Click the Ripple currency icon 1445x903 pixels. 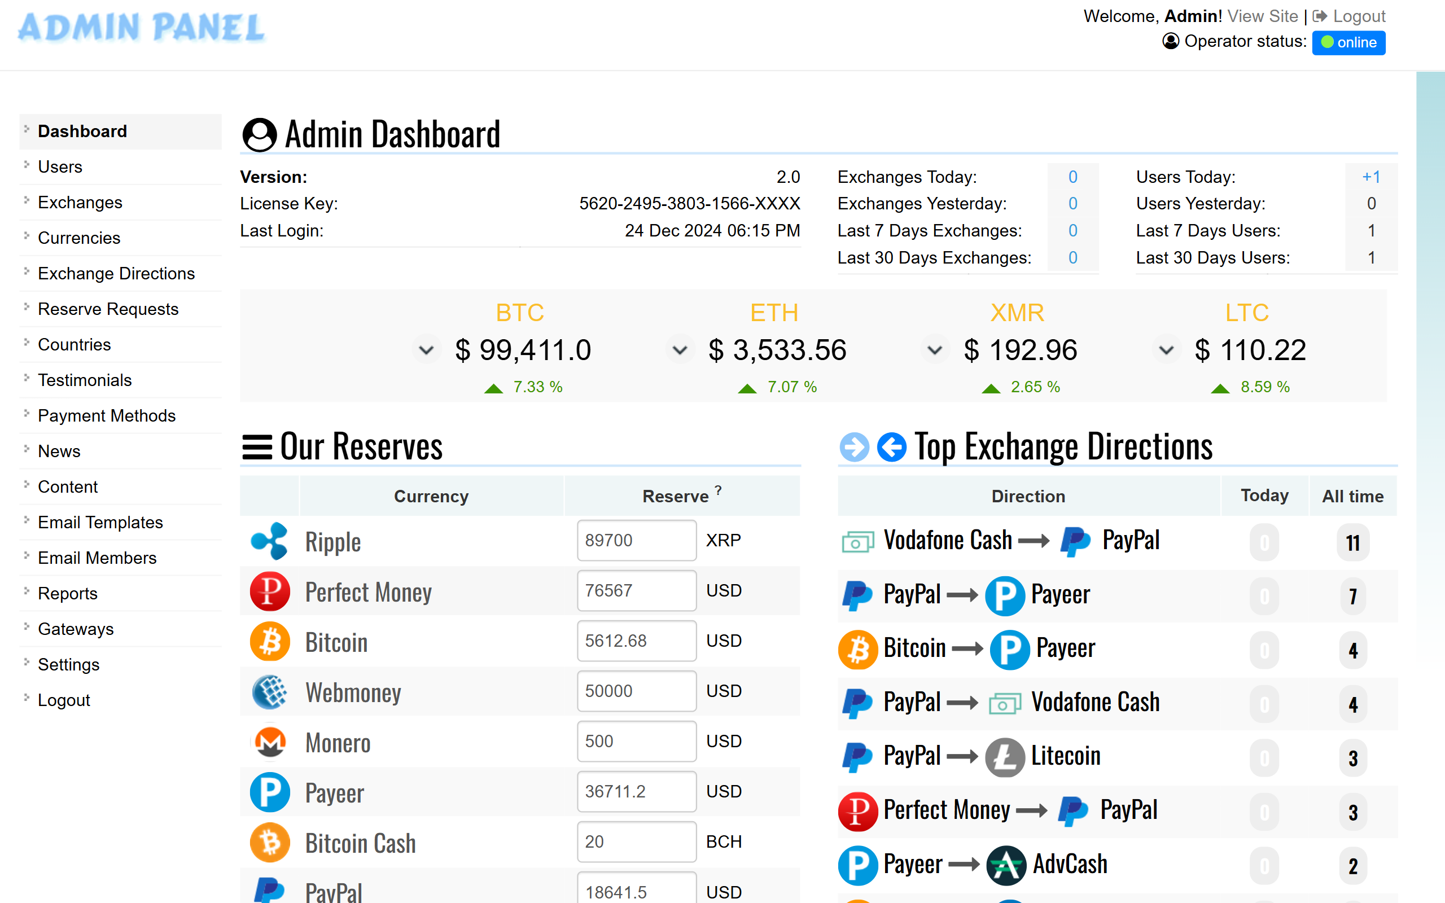click(269, 541)
